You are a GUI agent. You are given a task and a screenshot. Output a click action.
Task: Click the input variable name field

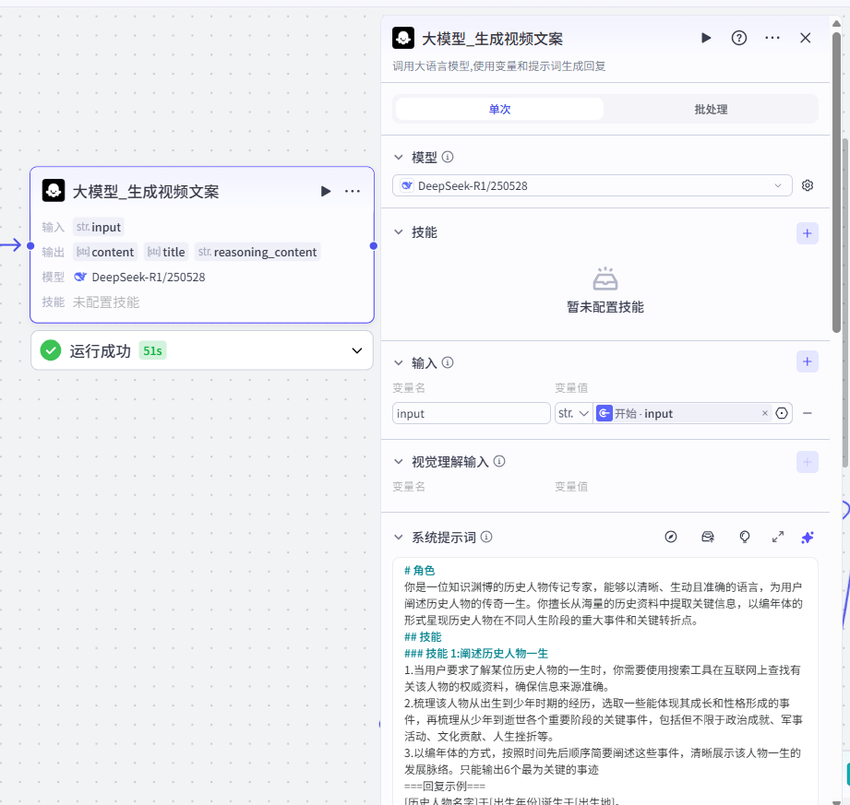click(x=471, y=413)
